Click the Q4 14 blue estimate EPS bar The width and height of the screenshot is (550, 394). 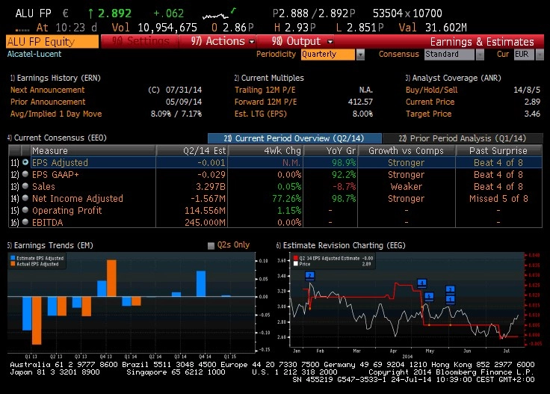pos(201,284)
